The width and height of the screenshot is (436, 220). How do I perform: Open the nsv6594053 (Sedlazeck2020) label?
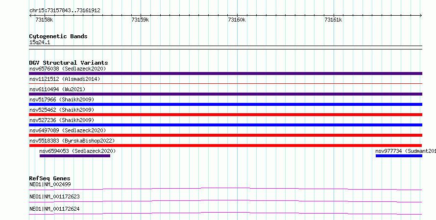(77, 151)
